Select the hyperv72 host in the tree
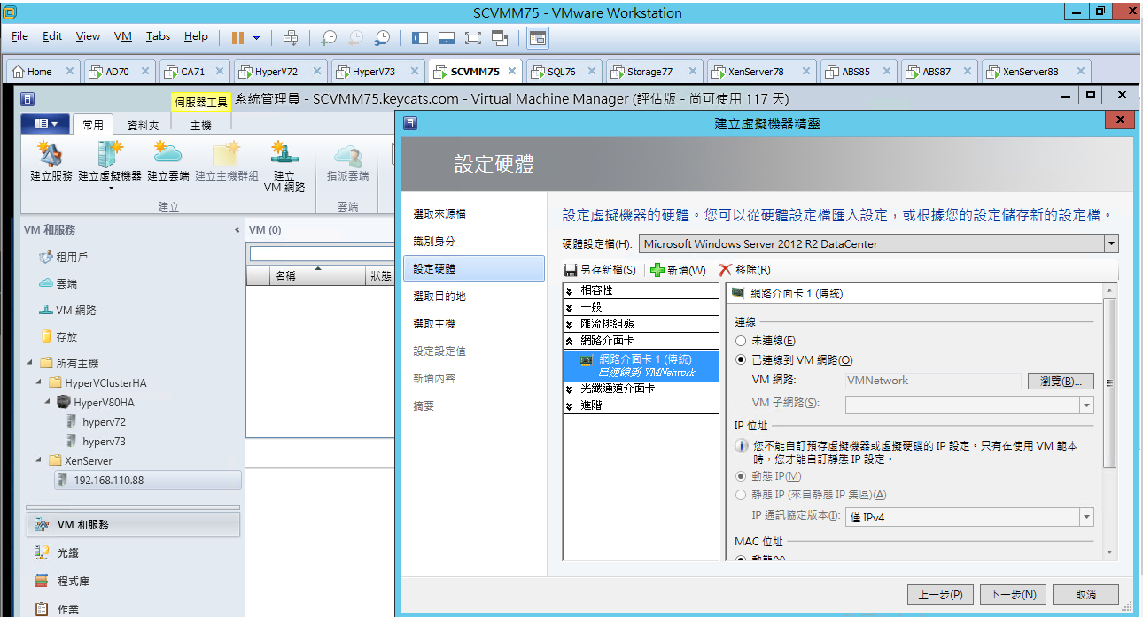1143x617 pixels. click(x=104, y=422)
